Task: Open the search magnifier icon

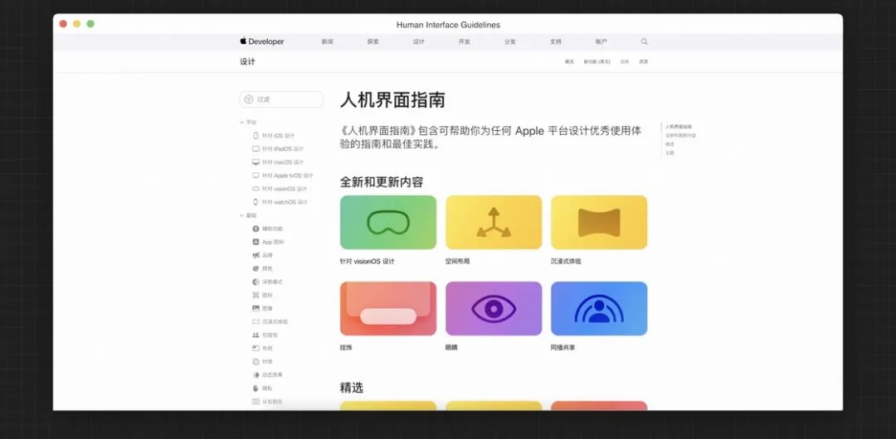Action: tap(644, 41)
